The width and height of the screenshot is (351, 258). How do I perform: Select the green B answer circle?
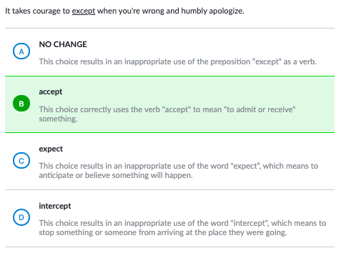tap(21, 104)
